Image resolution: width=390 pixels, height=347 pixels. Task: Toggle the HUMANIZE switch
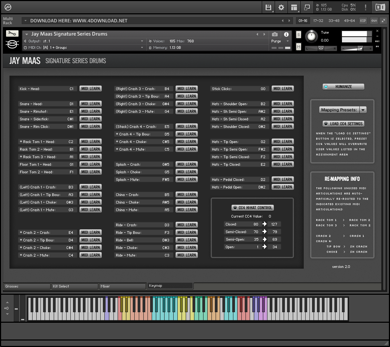(x=343, y=87)
